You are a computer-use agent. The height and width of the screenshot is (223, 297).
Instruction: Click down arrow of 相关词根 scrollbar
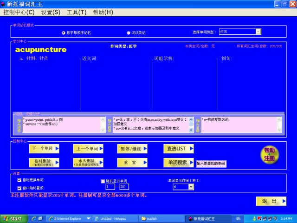[x=103, y=130]
